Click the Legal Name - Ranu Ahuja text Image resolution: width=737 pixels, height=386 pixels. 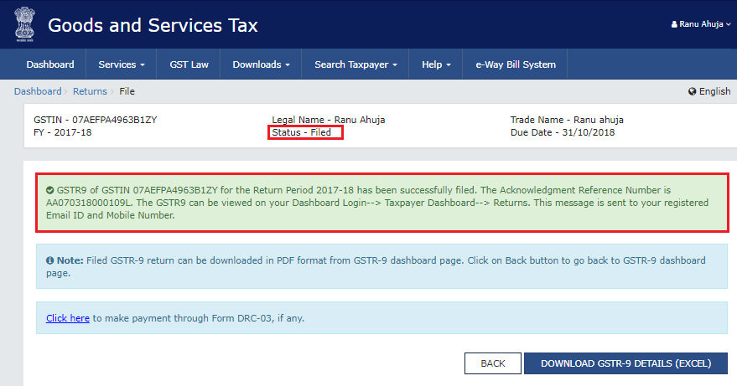pos(329,120)
